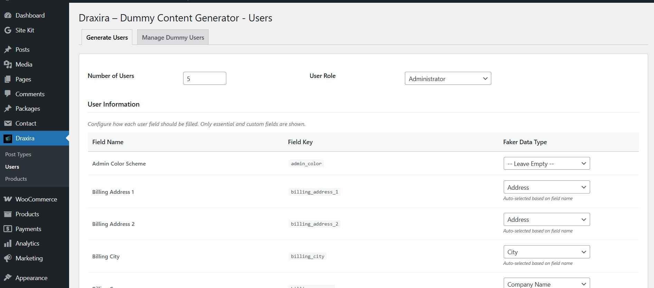Click the Marketing megaphone icon
The image size is (654, 288).
8,258
